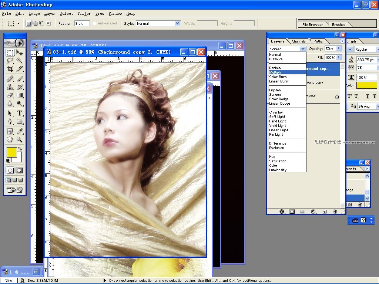Switch to the Channels tab
Viewport: 379px width, 284px height.
299,41
